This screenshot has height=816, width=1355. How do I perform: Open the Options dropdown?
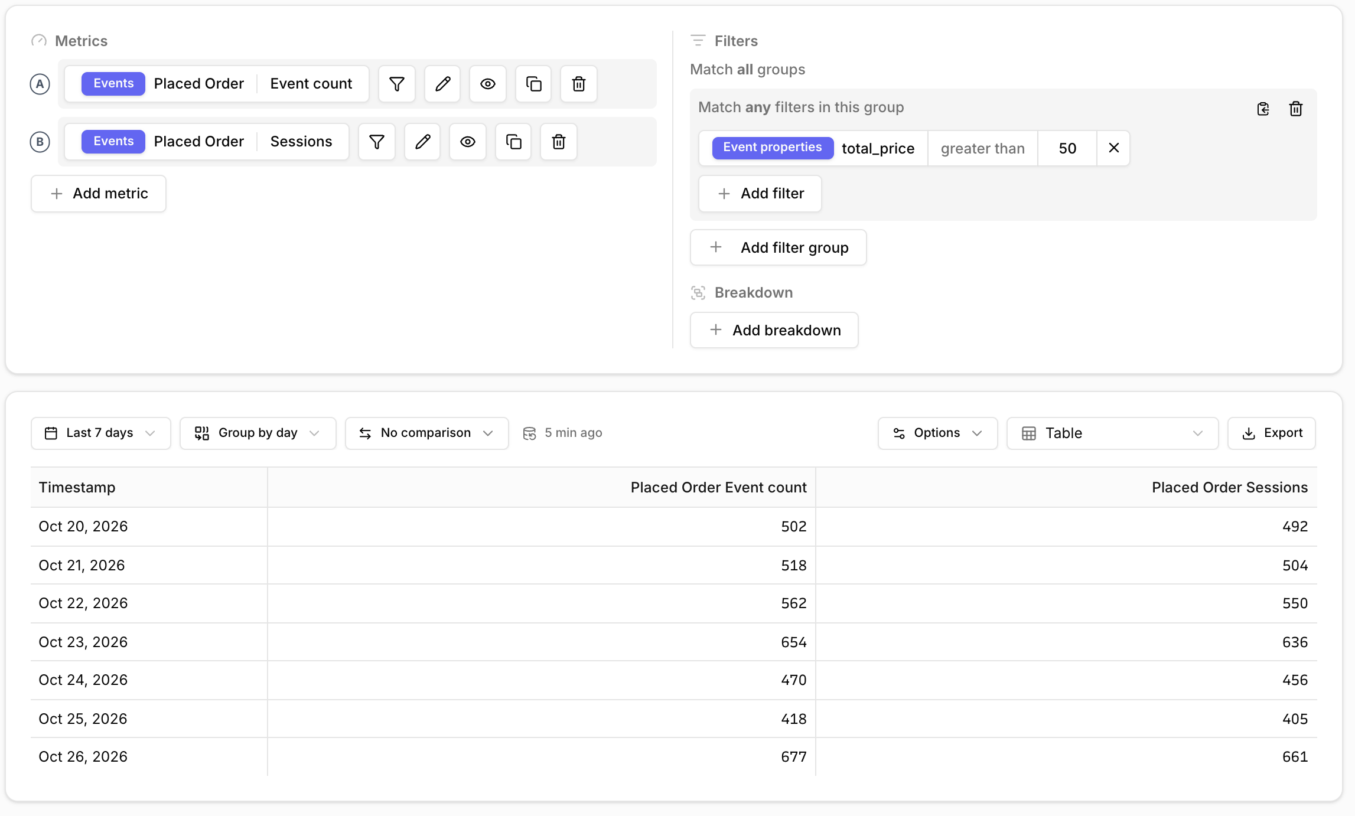tap(938, 433)
